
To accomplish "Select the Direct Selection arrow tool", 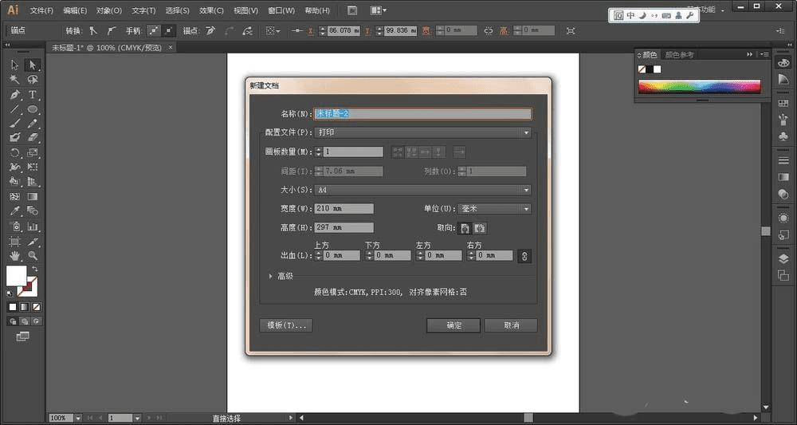I will click(x=33, y=65).
